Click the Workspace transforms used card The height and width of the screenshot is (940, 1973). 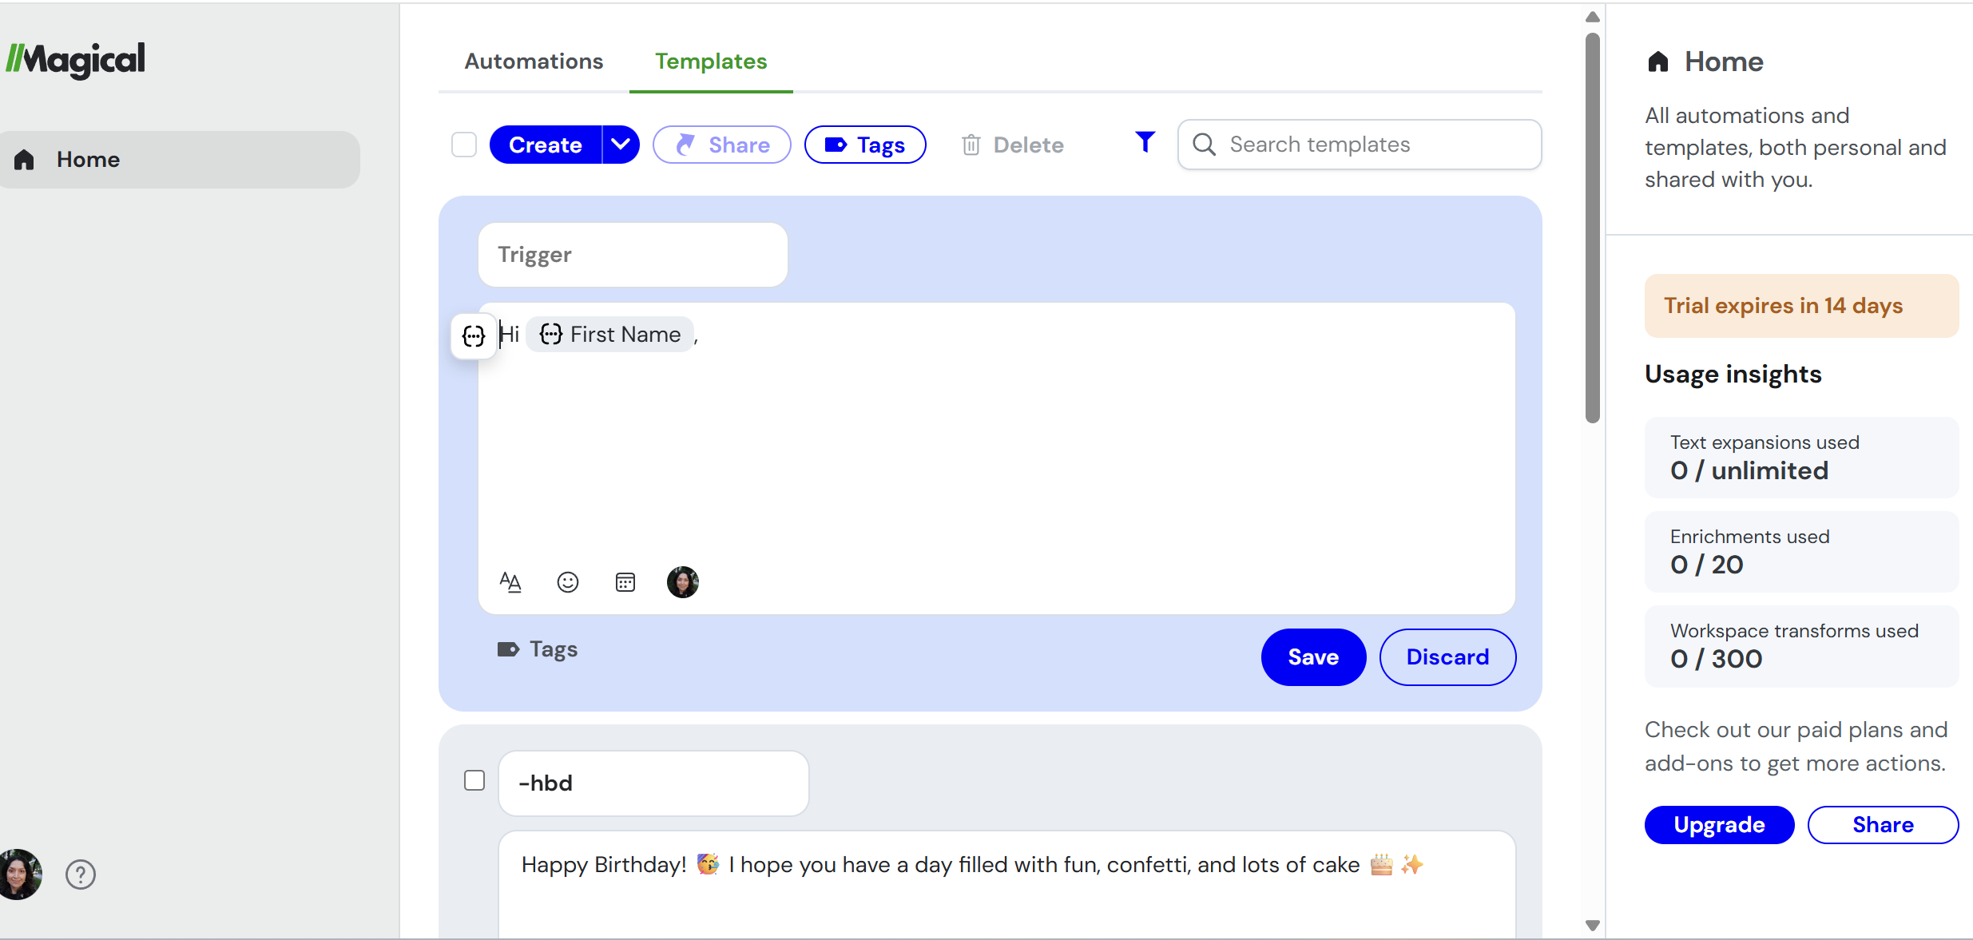(x=1801, y=646)
